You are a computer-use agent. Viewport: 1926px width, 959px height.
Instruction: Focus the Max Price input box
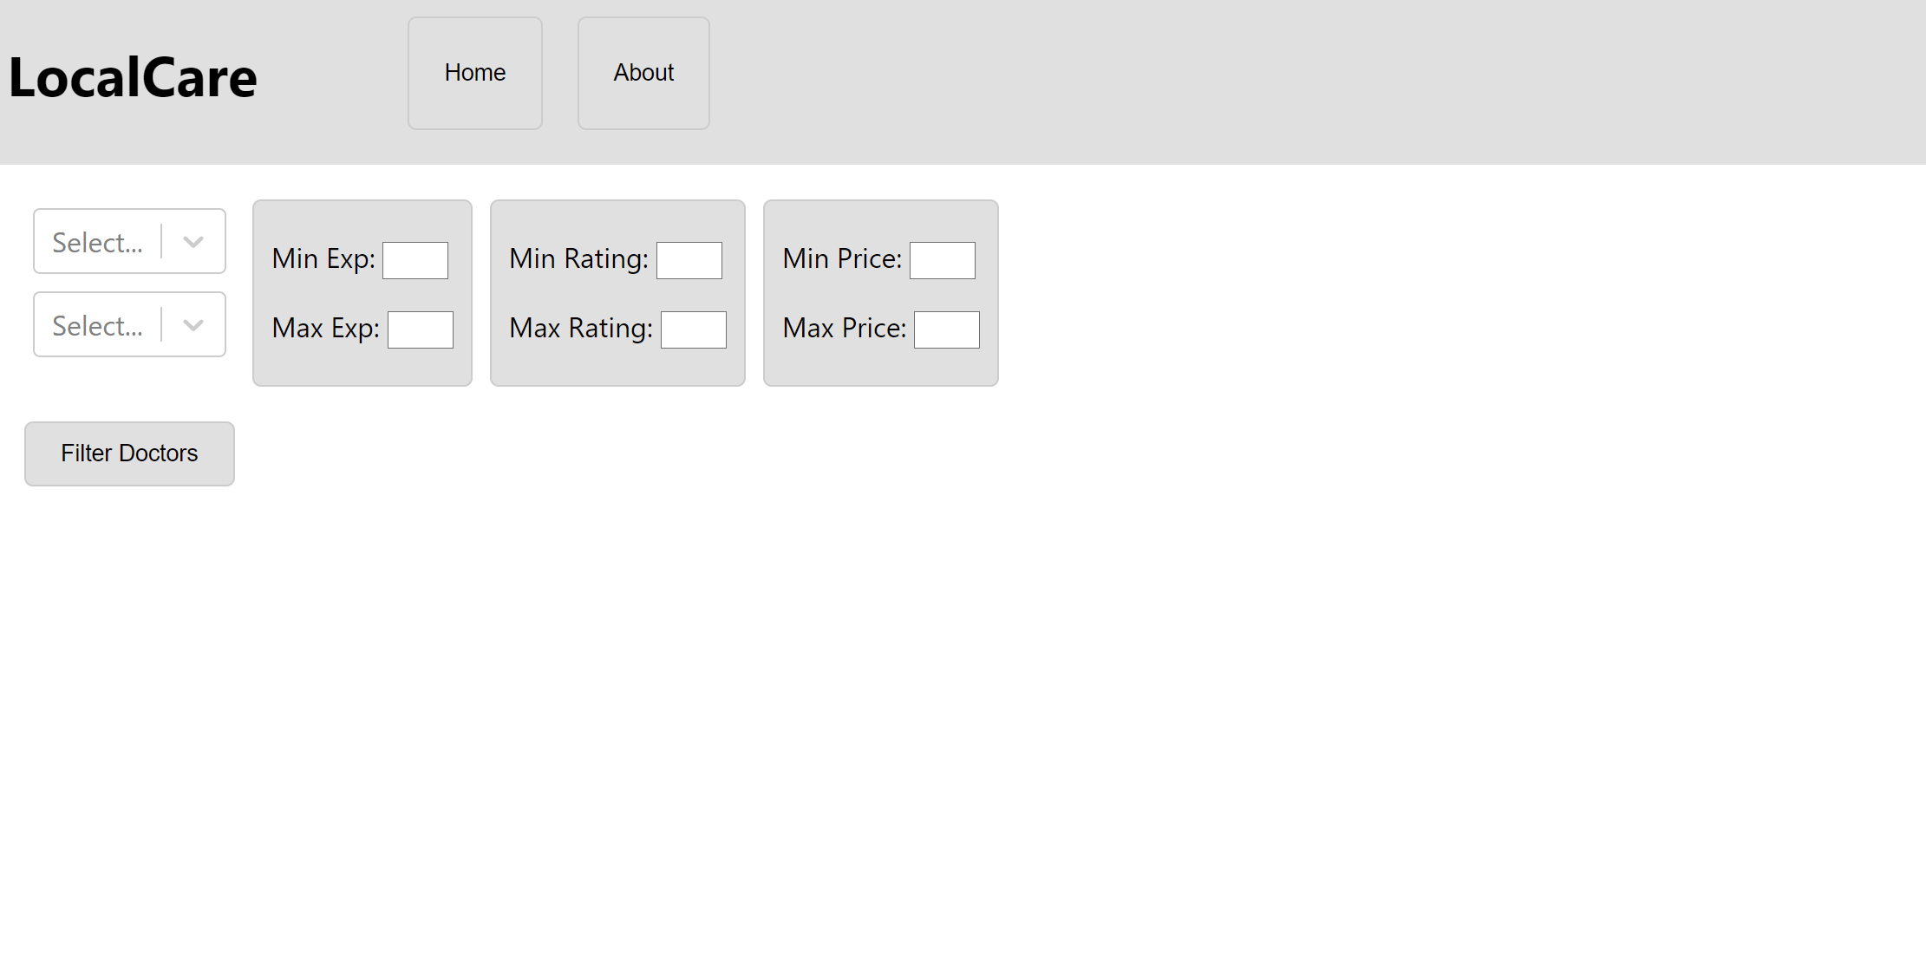[x=947, y=329]
